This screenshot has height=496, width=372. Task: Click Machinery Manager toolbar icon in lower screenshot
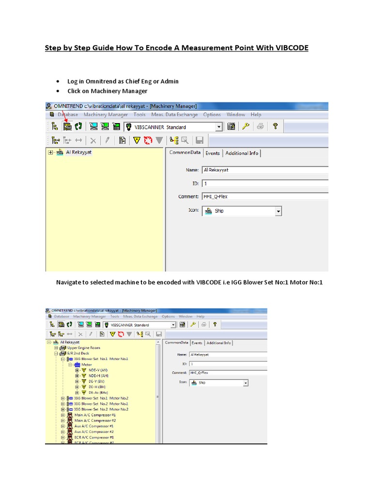[x=62, y=325]
